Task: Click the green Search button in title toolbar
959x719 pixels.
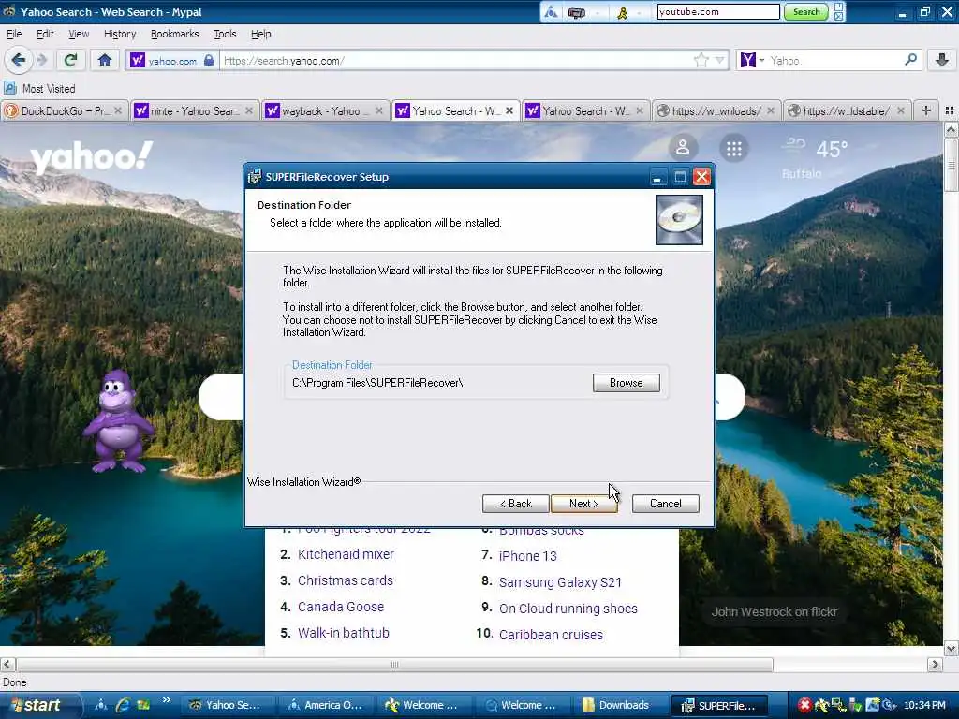Action: 806,11
